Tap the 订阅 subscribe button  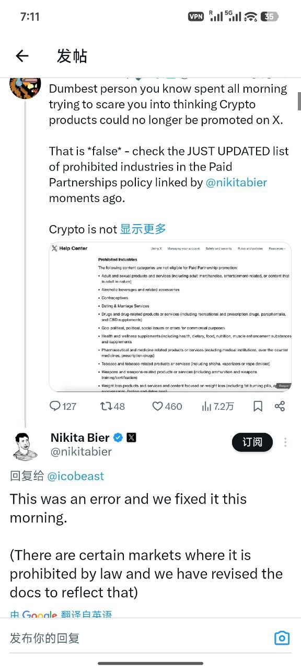point(252,442)
